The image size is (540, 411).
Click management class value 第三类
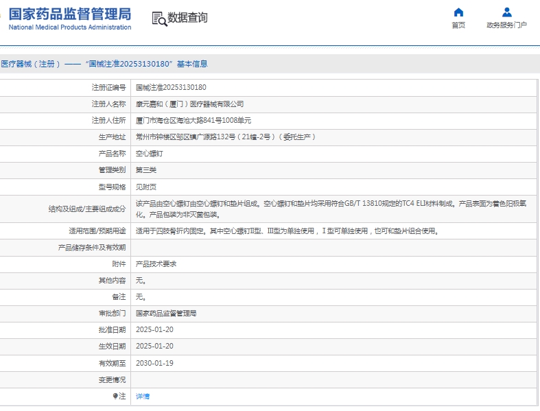coord(146,170)
